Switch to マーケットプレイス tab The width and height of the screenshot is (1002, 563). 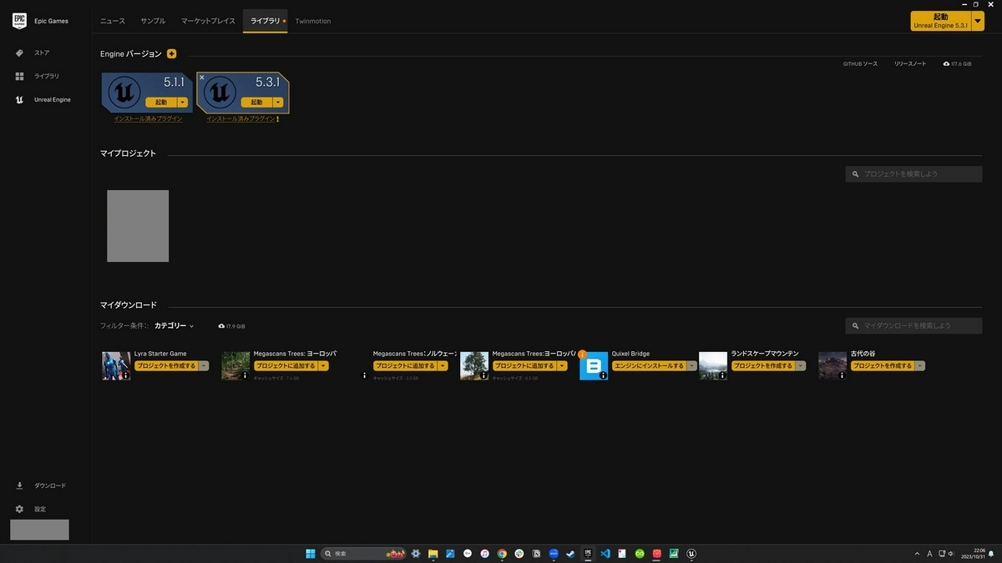[209, 21]
